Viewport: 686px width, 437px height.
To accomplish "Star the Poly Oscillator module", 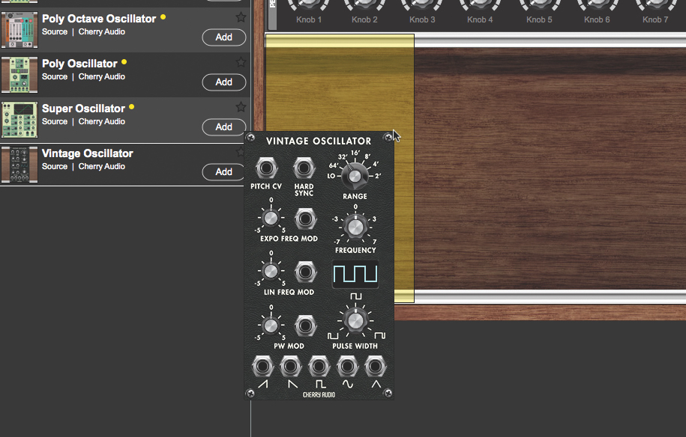I will 241,62.
